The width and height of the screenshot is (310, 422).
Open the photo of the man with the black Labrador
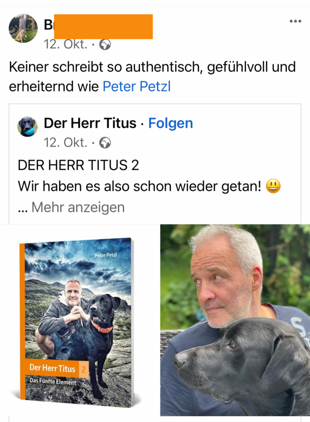point(235,320)
